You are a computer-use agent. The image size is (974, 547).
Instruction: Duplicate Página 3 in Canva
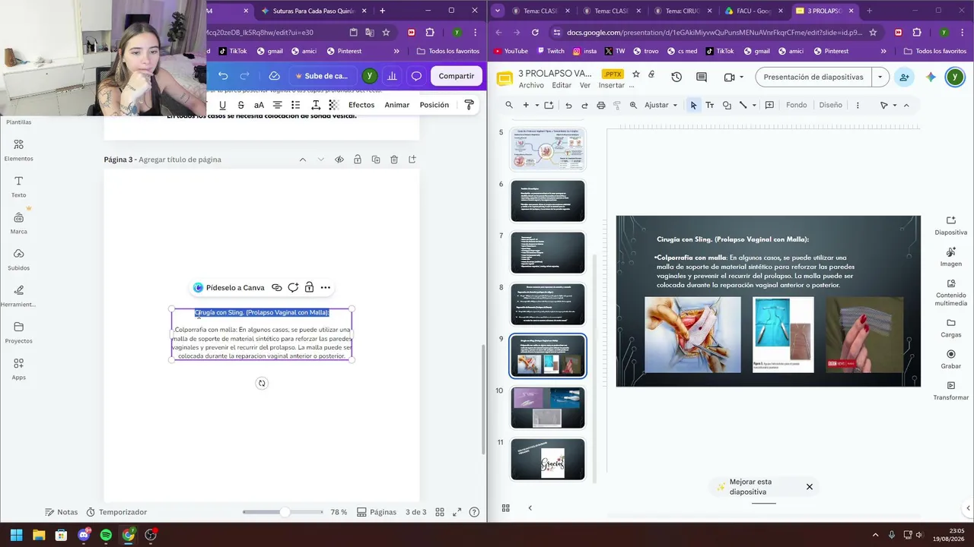tap(376, 160)
